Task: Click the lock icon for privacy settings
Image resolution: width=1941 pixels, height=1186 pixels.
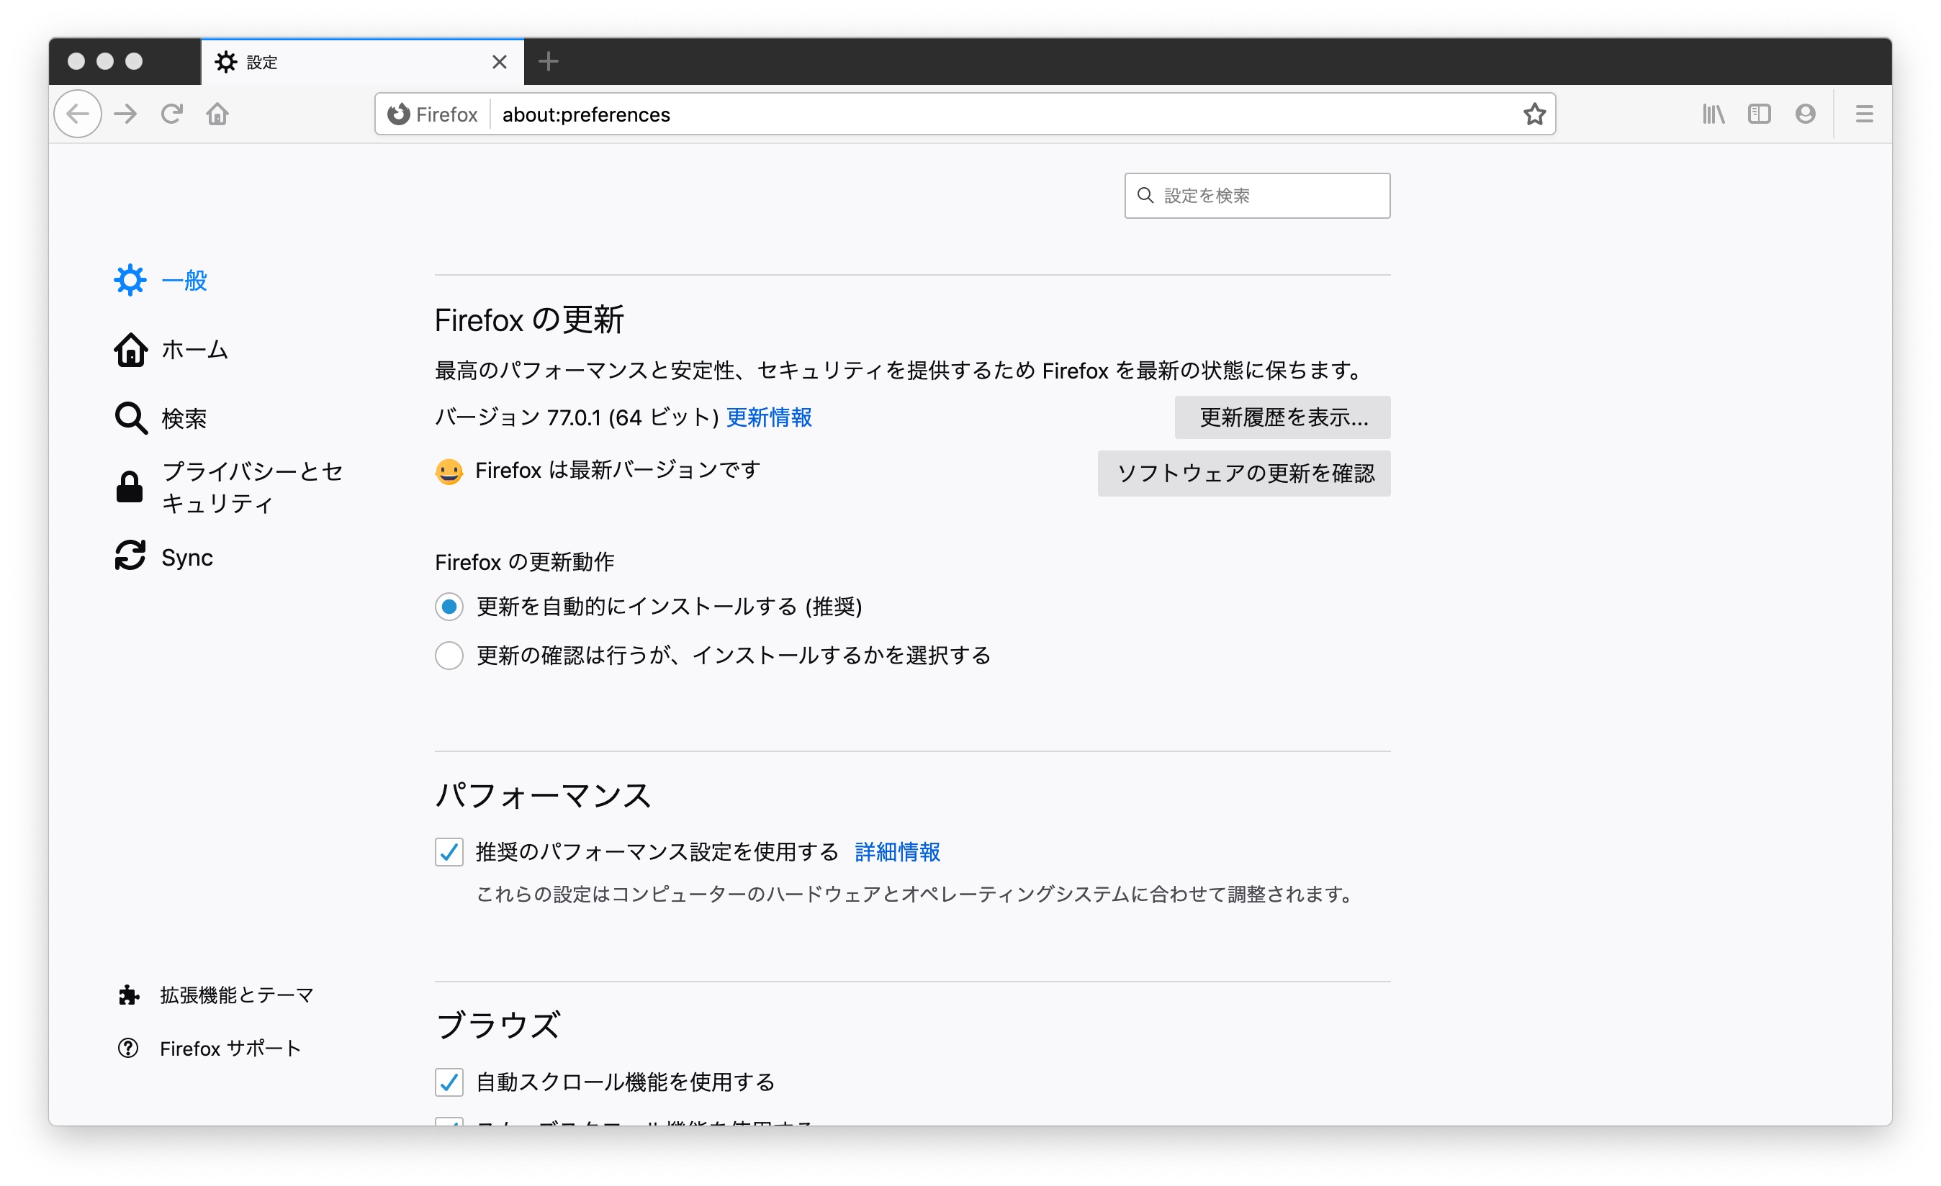Action: [129, 487]
